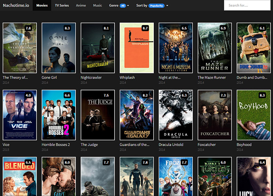
Task: Click the 6.9 rating on The Maze Runner
Action: click(x=223, y=28)
